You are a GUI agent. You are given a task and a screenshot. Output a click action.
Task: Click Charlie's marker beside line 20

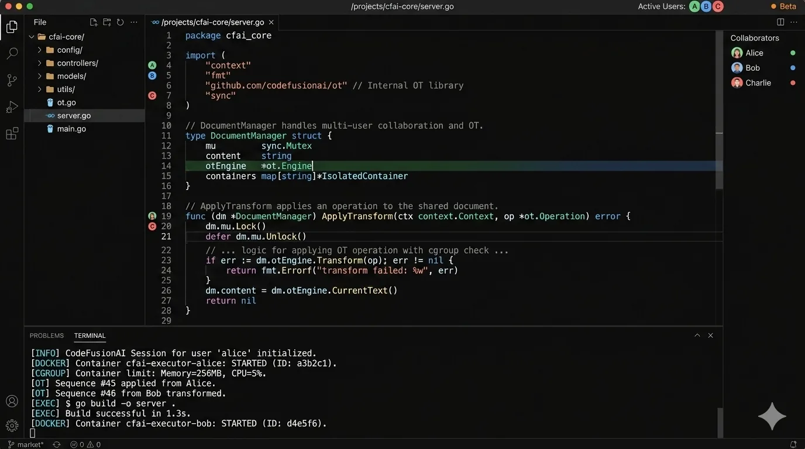click(x=152, y=226)
